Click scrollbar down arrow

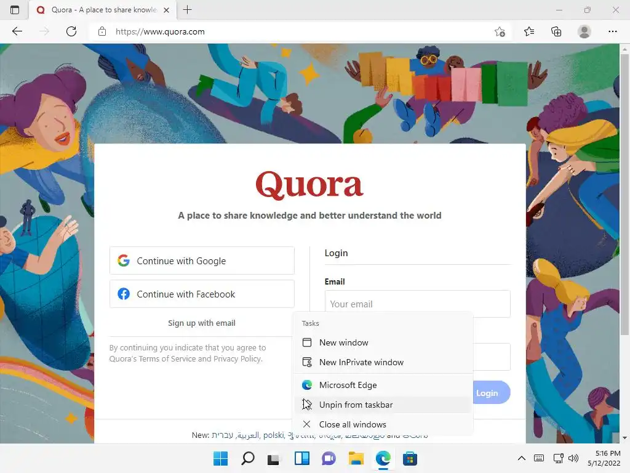click(x=624, y=438)
